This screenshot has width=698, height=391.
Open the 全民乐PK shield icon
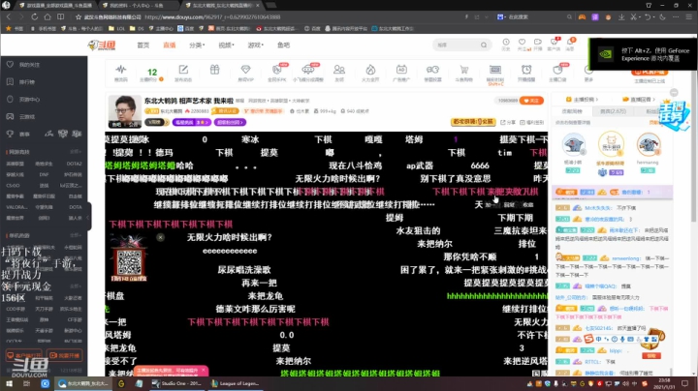277,73
